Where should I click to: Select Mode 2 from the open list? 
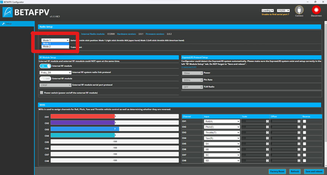[55, 47]
